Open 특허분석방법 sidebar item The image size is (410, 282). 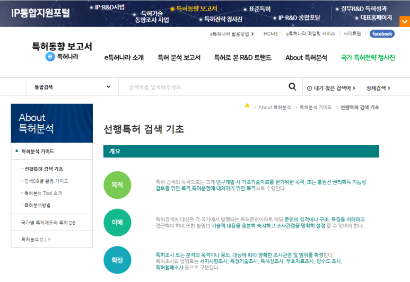37,205
